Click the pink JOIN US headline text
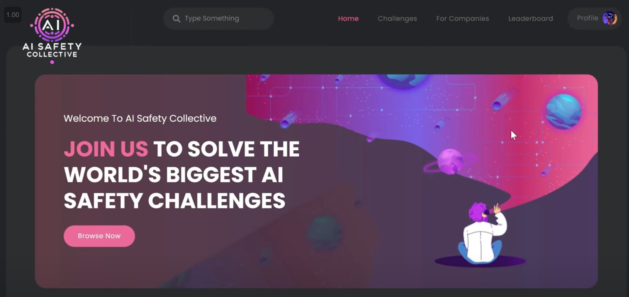Image resolution: width=629 pixels, height=297 pixels. pos(106,149)
